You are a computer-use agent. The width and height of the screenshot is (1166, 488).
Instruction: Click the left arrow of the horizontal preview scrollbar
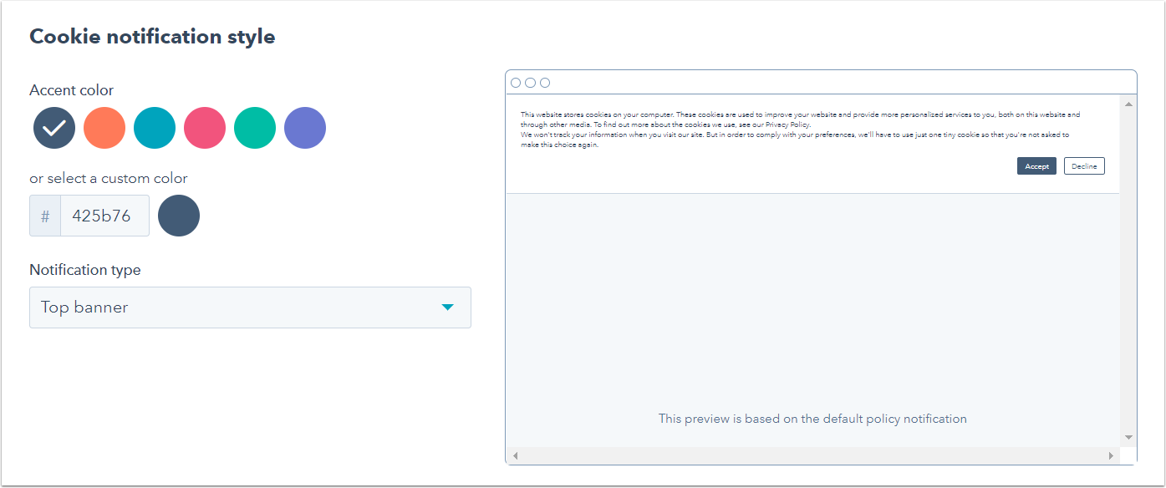[515, 455]
